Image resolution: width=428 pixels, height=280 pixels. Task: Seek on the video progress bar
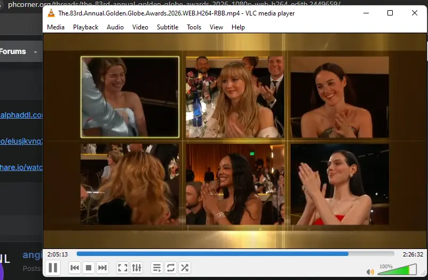tap(235, 254)
